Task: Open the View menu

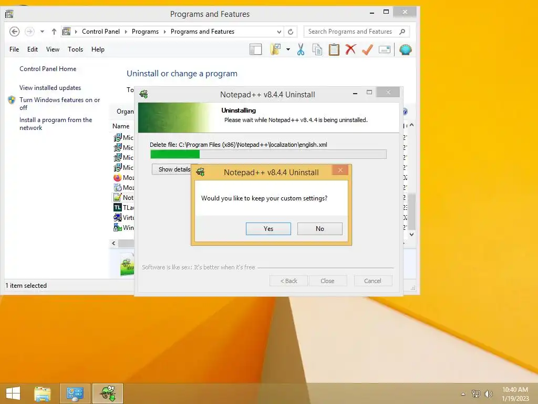Action: pos(53,49)
